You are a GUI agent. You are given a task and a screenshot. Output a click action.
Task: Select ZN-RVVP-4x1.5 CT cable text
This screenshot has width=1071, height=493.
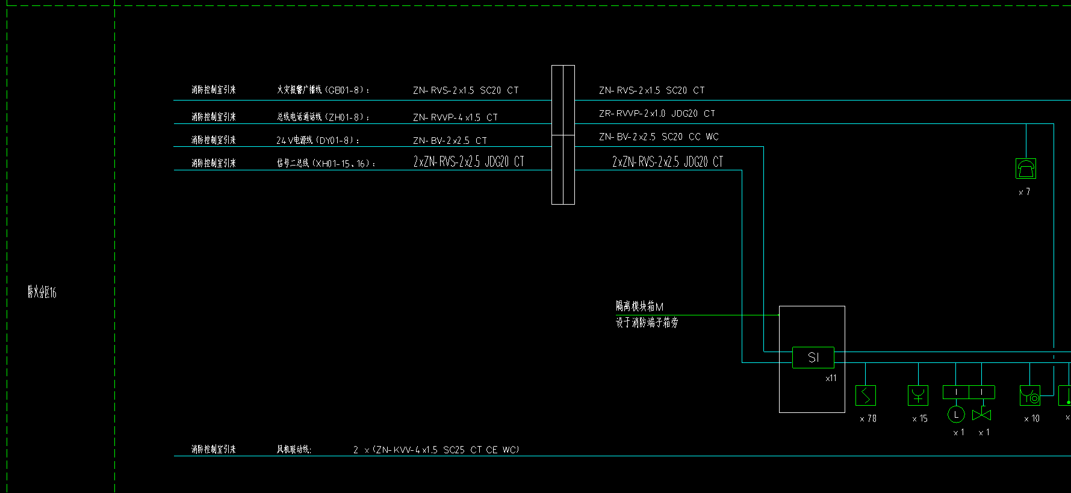[x=455, y=117]
